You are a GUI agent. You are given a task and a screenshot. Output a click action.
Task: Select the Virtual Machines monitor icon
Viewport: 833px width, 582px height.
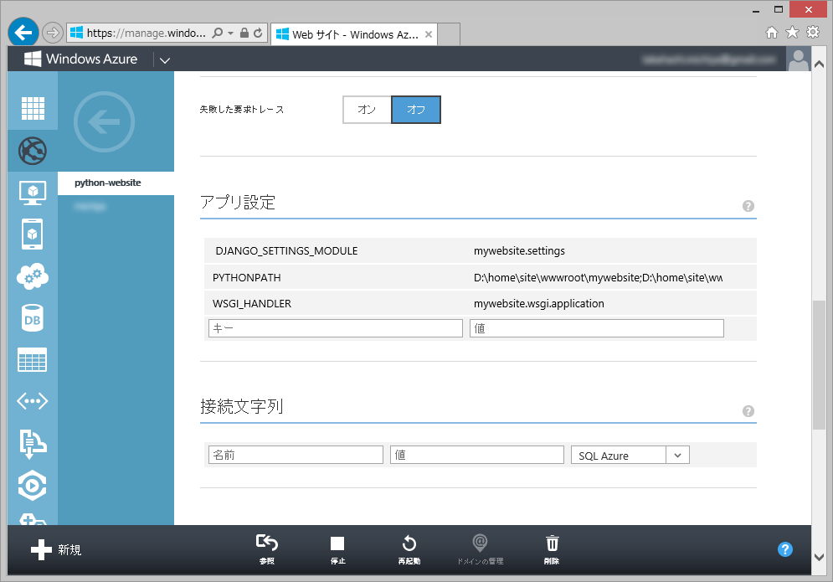click(x=33, y=192)
